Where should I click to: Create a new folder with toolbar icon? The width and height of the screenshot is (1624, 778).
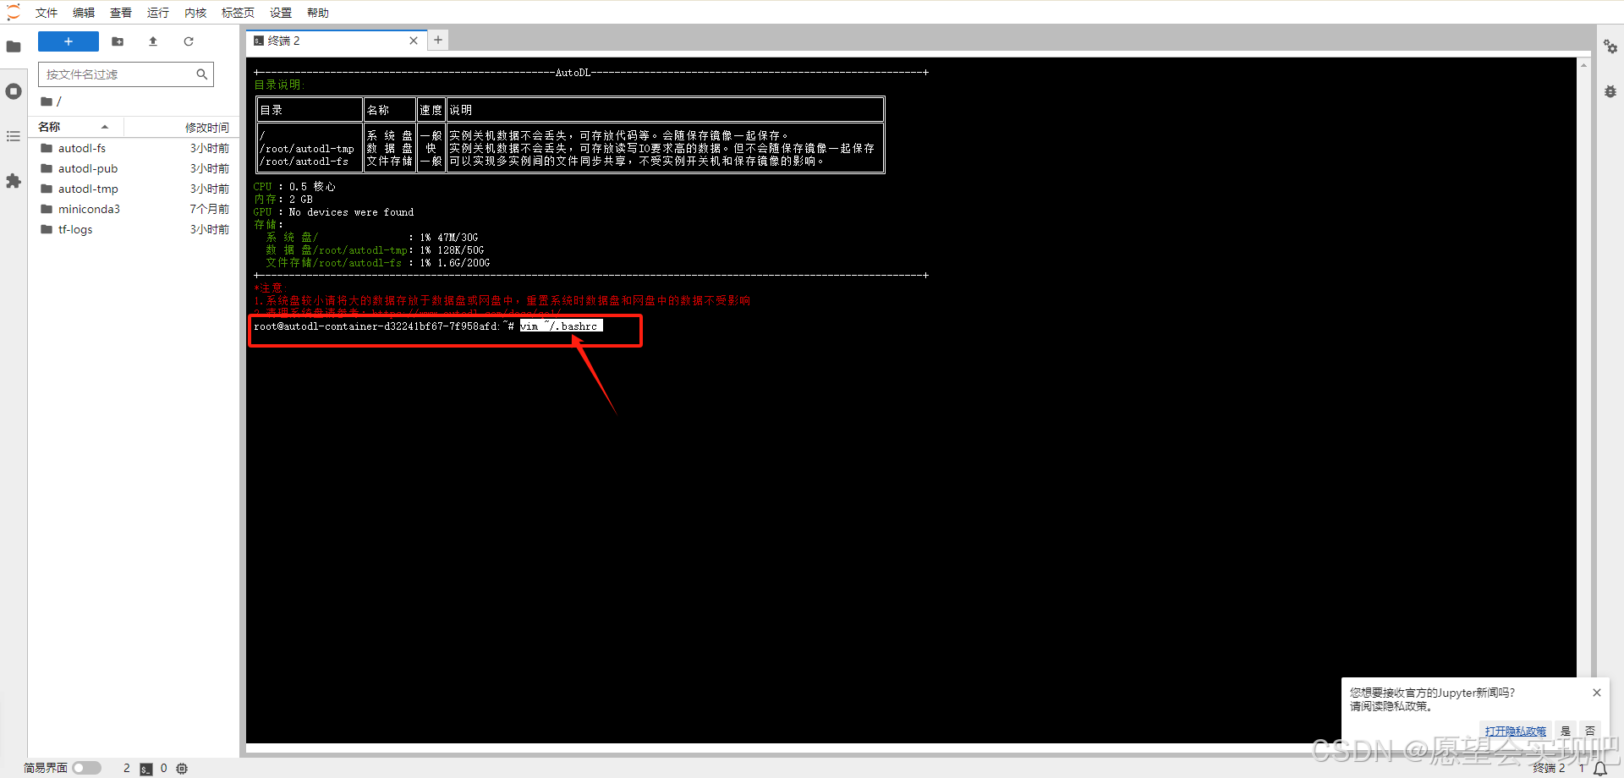[x=118, y=41]
